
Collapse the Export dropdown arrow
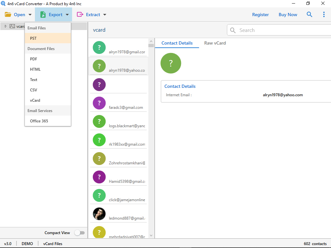click(67, 15)
